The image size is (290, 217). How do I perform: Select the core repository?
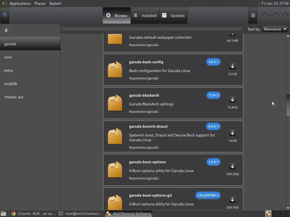(30, 57)
